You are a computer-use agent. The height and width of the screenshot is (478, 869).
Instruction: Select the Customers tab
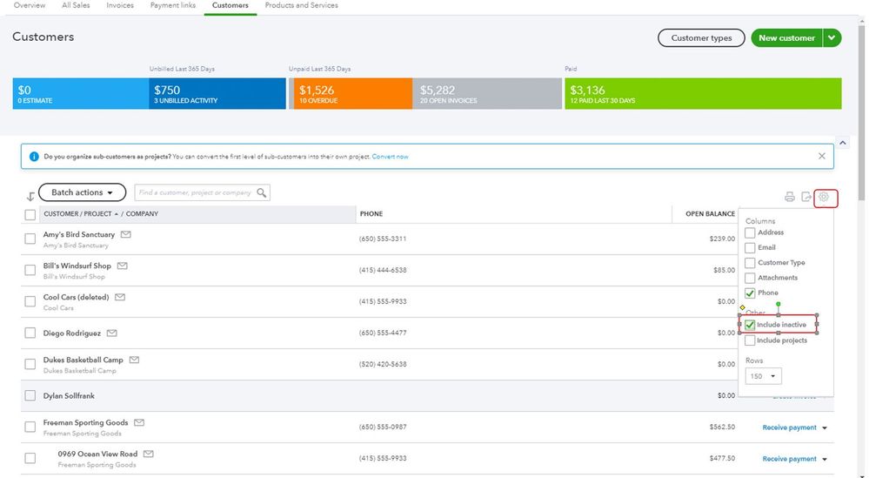[230, 5]
